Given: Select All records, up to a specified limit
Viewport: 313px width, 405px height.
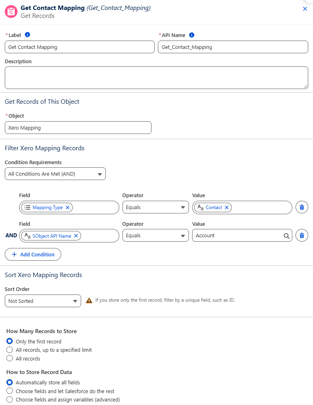Looking at the screenshot, I should pyautogui.click(x=10, y=350).
